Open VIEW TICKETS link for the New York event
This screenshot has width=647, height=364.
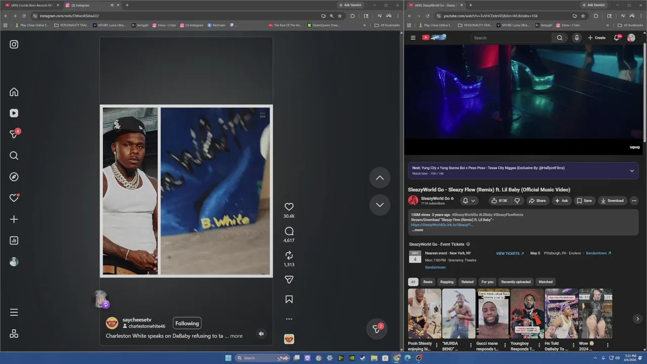pyautogui.click(x=510, y=253)
